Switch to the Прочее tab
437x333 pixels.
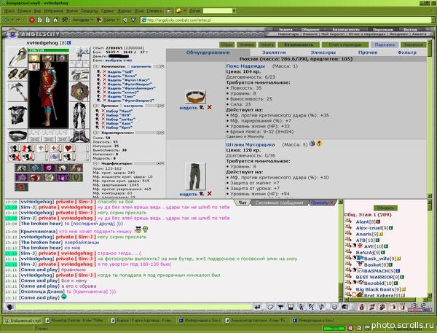[368, 52]
